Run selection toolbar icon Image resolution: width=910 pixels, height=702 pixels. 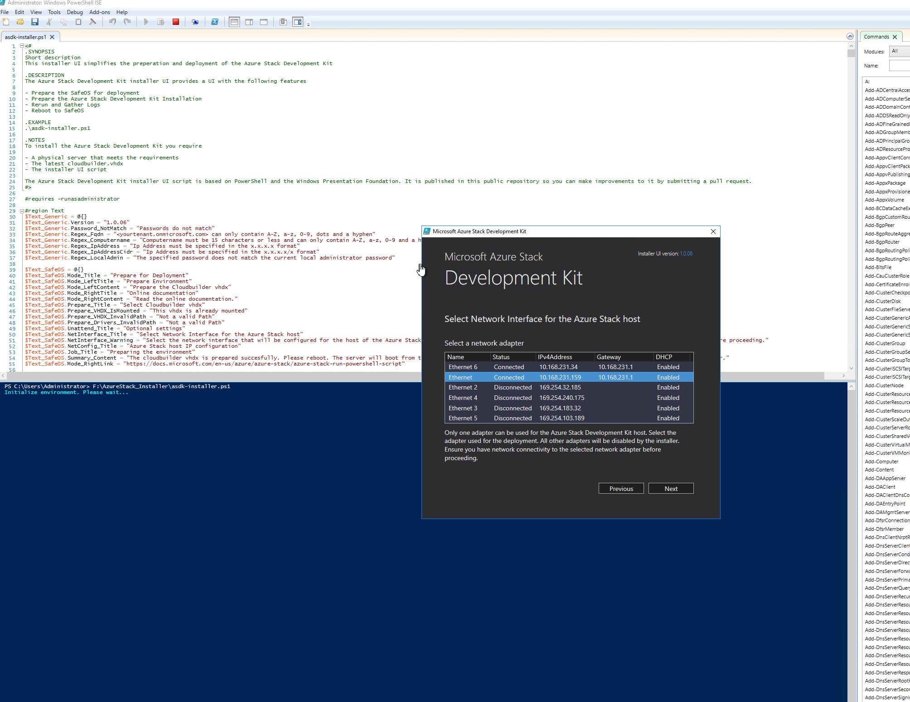pos(161,22)
